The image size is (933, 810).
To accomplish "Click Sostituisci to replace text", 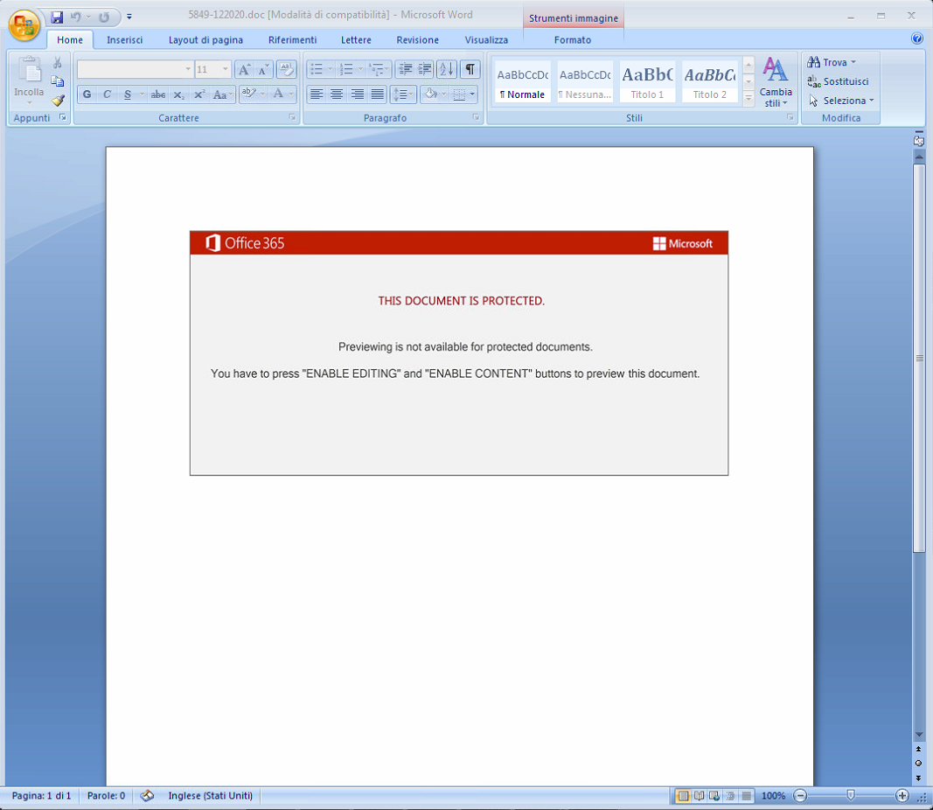I will point(839,81).
